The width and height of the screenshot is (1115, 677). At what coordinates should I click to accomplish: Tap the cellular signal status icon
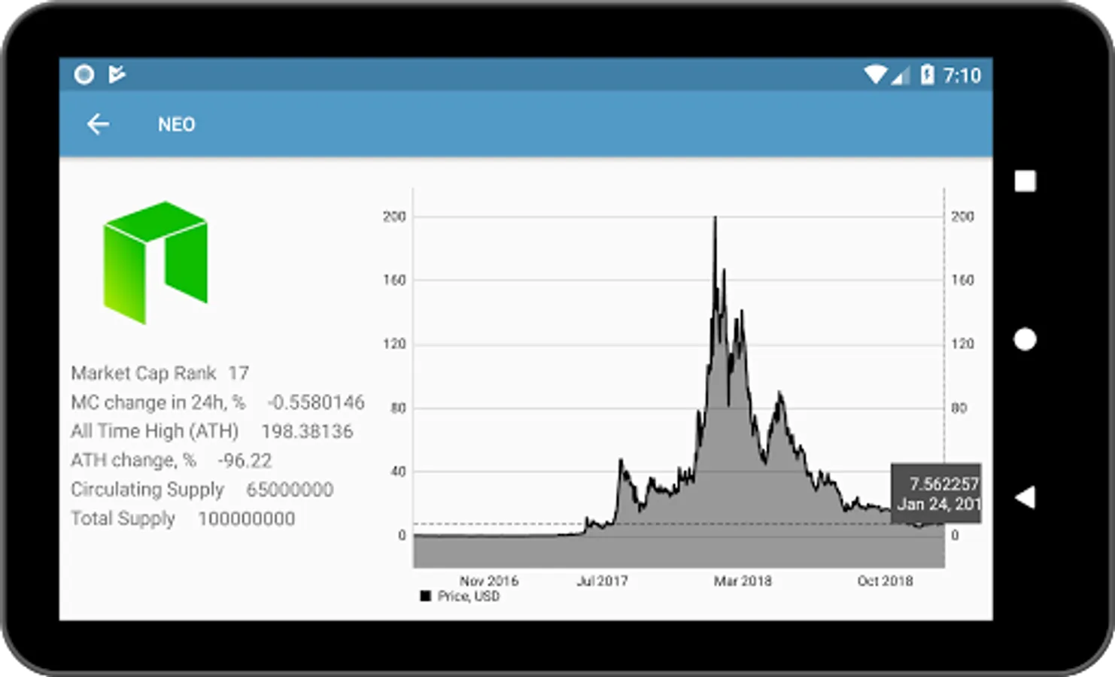point(901,74)
